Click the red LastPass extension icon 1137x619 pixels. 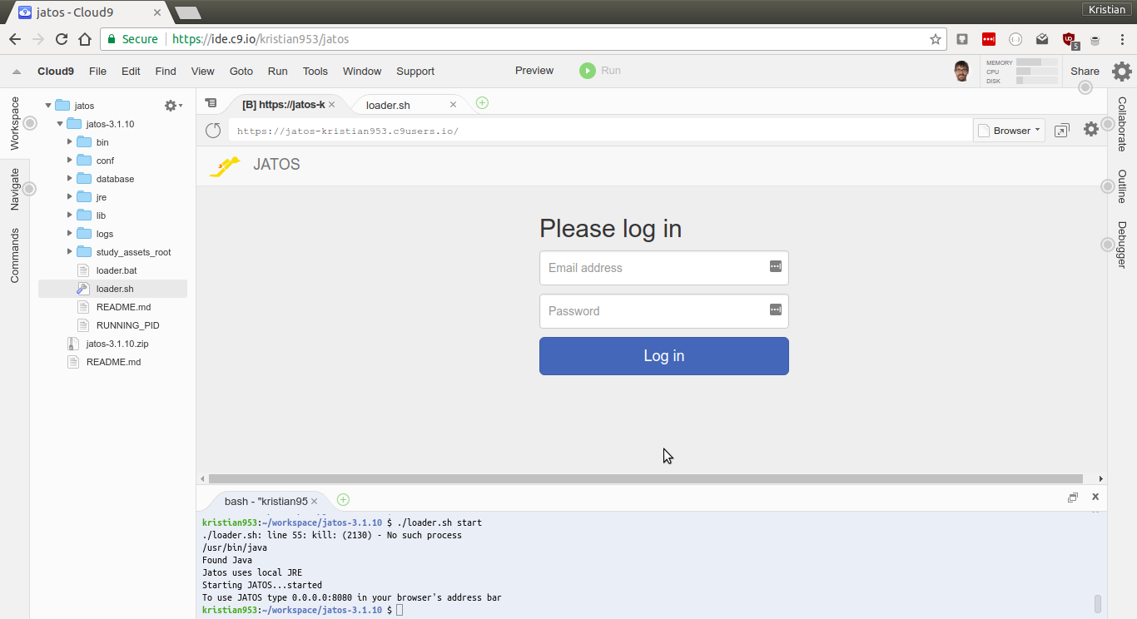989,39
